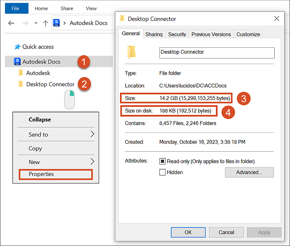The image size is (290, 246).
Task: Click the large folder icon in General tab
Action: [x=132, y=52]
